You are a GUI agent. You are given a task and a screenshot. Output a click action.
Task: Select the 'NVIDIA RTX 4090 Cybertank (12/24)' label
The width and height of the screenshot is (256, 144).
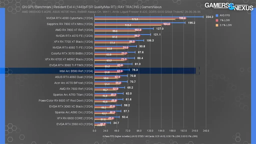[x=69, y=18]
